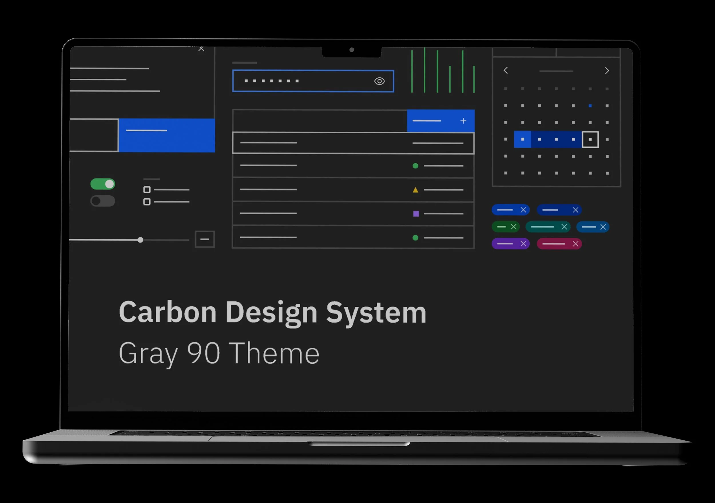Select the table row with yellow triangle status
Viewport: 715px width, 503px height.
[353, 190]
